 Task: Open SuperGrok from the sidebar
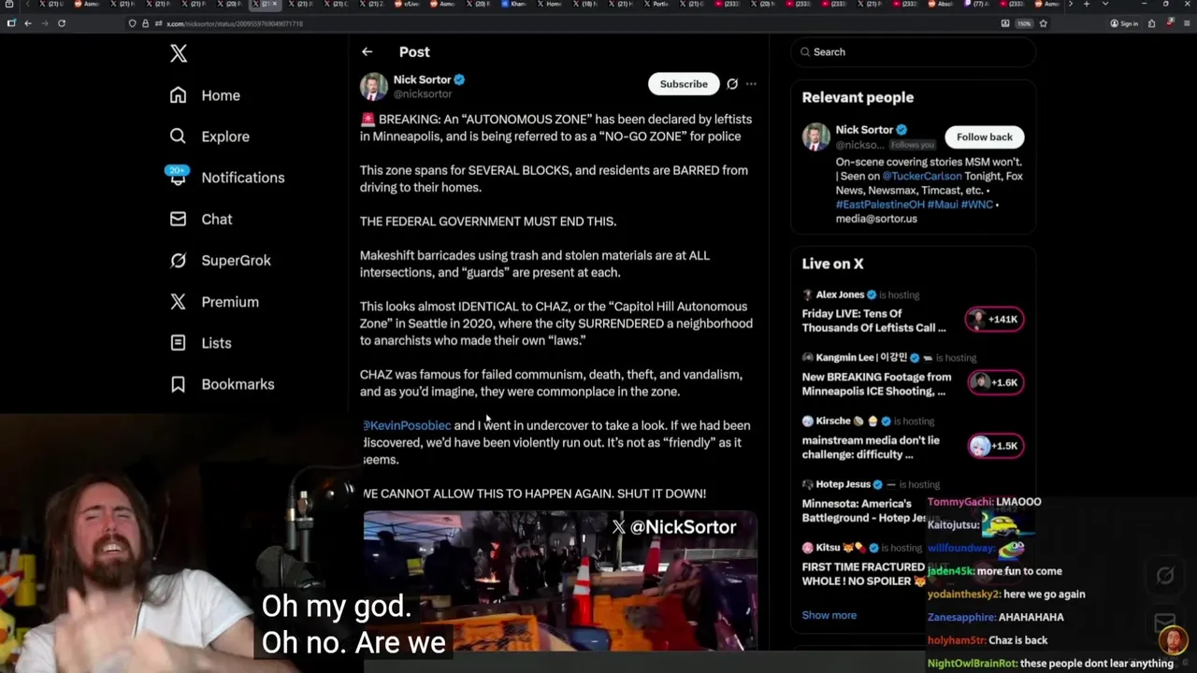pyautogui.click(x=220, y=260)
